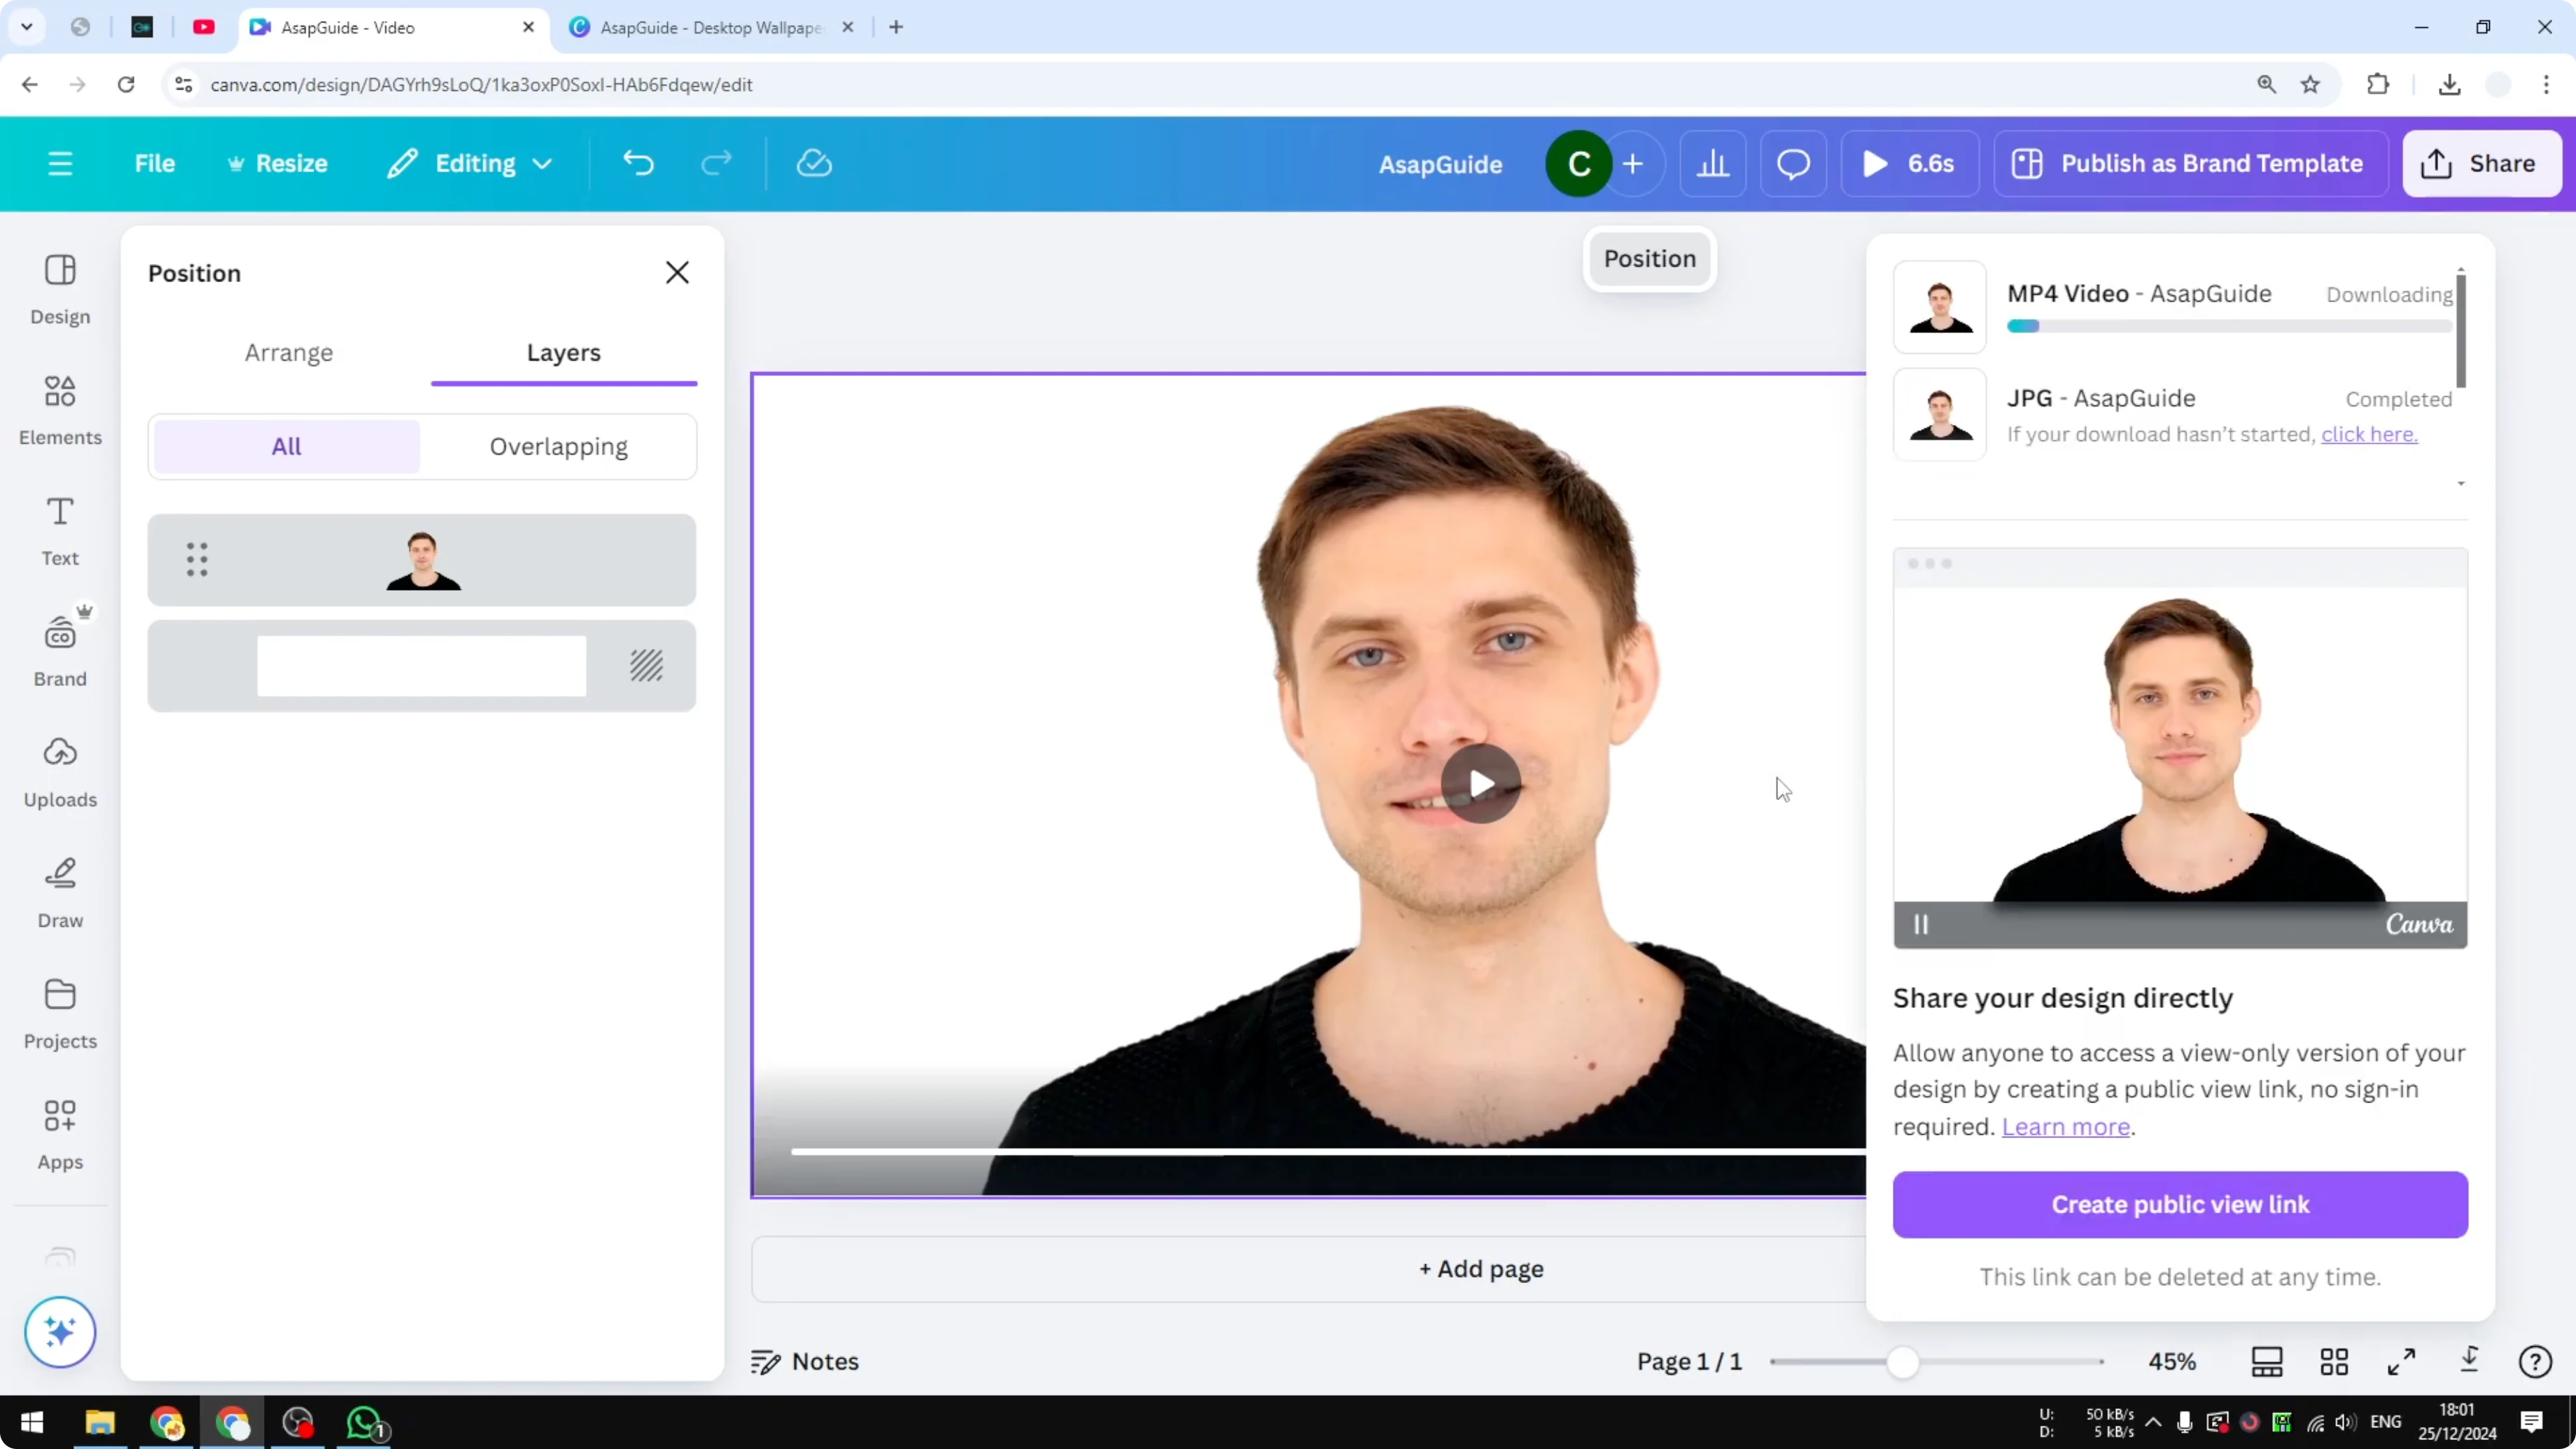Viewport: 2576px width, 1449px height.
Task: Select the Overlapping layers filter
Action: pos(558,446)
